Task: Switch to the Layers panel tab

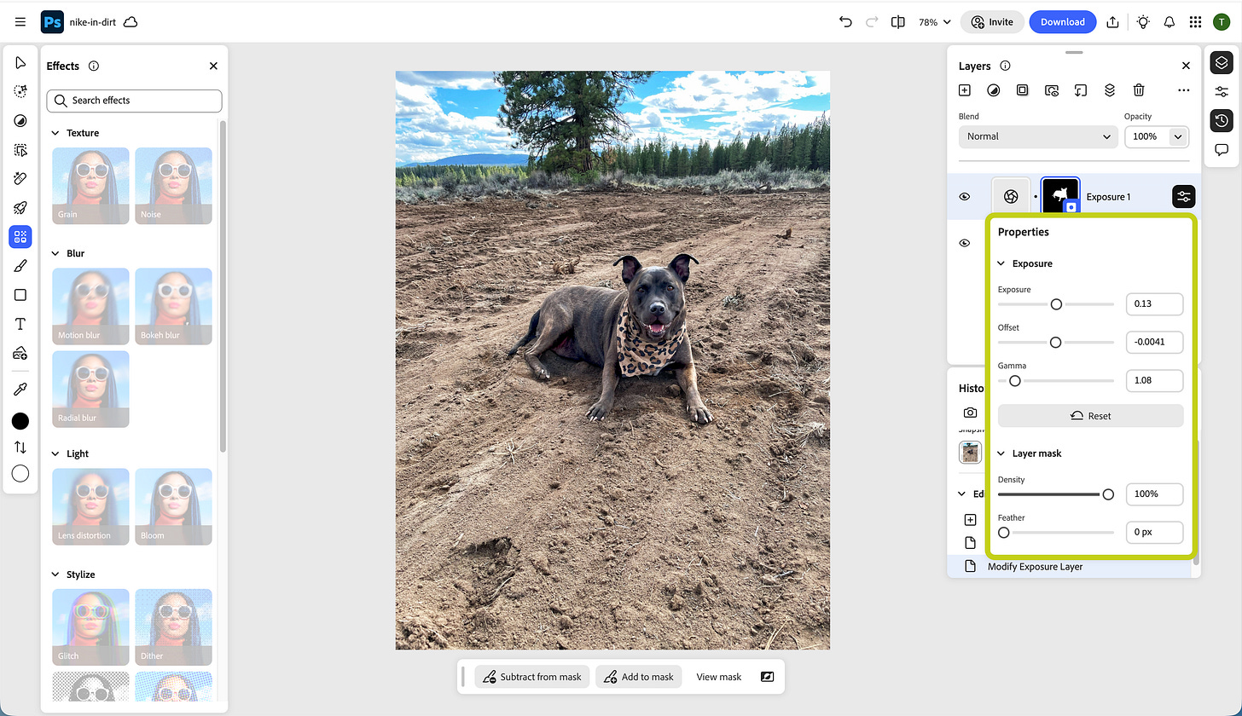Action: click(1222, 62)
